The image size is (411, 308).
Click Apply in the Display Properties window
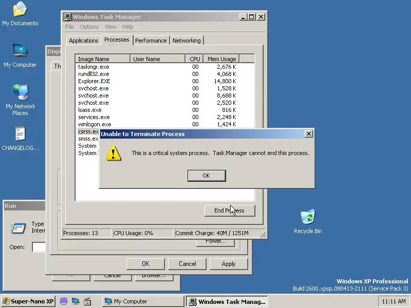click(x=229, y=264)
